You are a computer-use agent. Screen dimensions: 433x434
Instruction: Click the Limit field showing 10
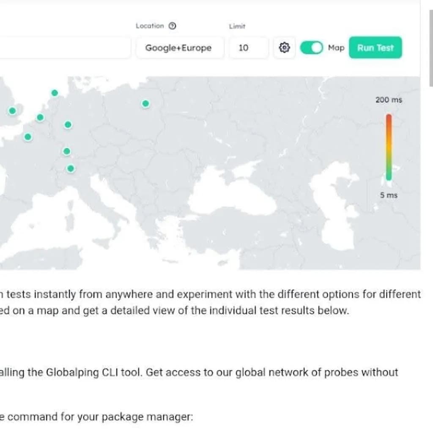coord(249,48)
